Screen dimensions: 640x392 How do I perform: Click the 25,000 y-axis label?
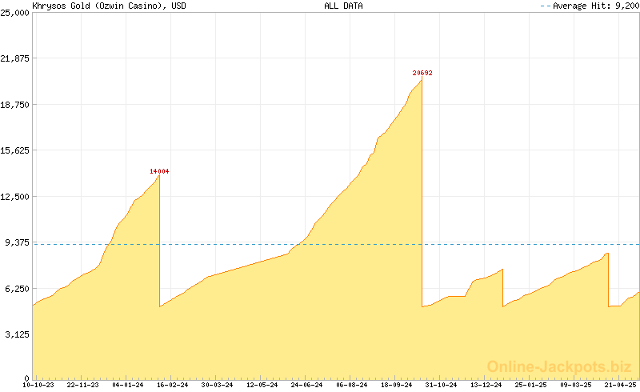[x=15, y=13]
